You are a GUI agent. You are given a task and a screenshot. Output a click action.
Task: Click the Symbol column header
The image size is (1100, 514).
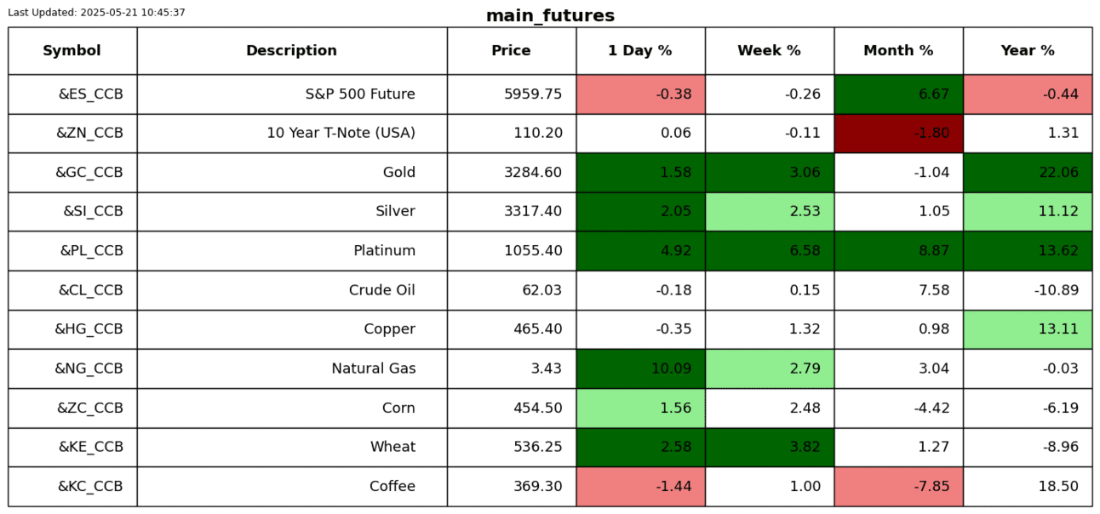click(72, 51)
